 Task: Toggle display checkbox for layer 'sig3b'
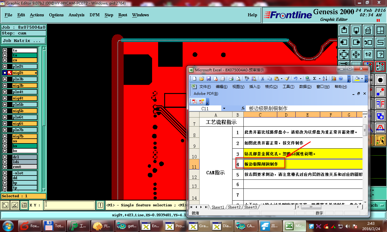pyautogui.click(x=5, y=85)
